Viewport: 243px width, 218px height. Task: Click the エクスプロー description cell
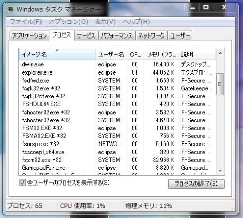(x=196, y=72)
